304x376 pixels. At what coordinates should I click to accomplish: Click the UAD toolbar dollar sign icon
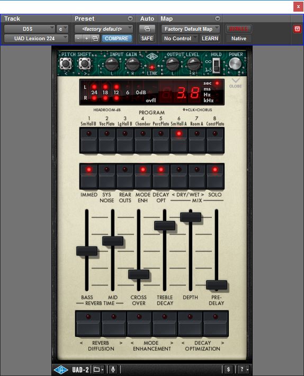click(x=228, y=370)
